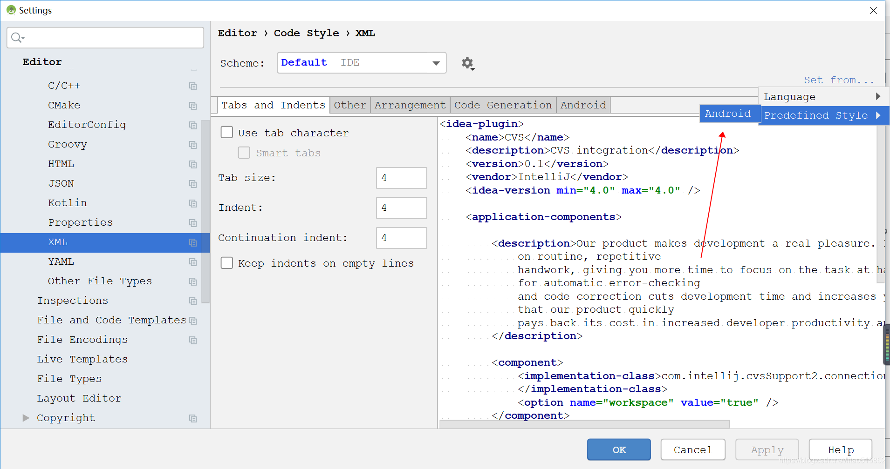Click the icon next to Kotlin in the sidebar

(x=192, y=203)
